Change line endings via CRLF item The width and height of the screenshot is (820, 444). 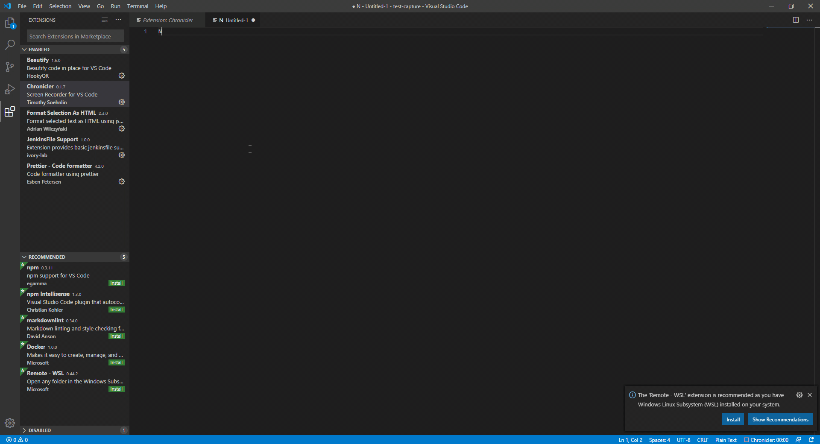coord(703,440)
